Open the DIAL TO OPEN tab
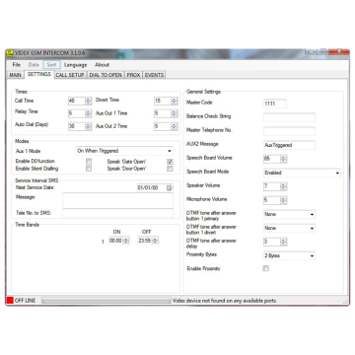This screenshot has width=355, height=355. coord(106,75)
